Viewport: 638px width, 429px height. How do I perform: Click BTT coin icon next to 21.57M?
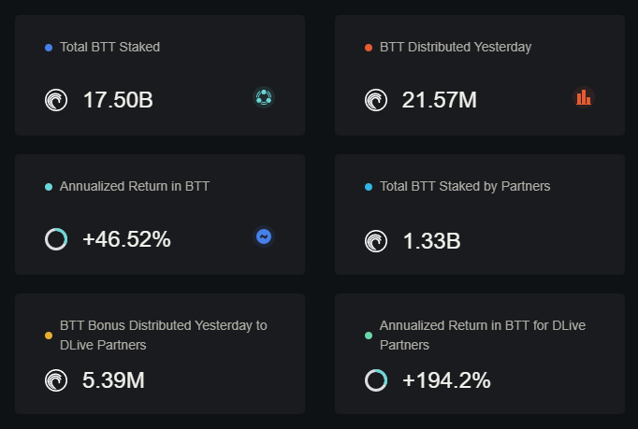coord(376,100)
